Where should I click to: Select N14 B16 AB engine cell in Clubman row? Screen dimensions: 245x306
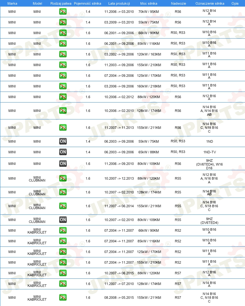[x=209, y=193]
